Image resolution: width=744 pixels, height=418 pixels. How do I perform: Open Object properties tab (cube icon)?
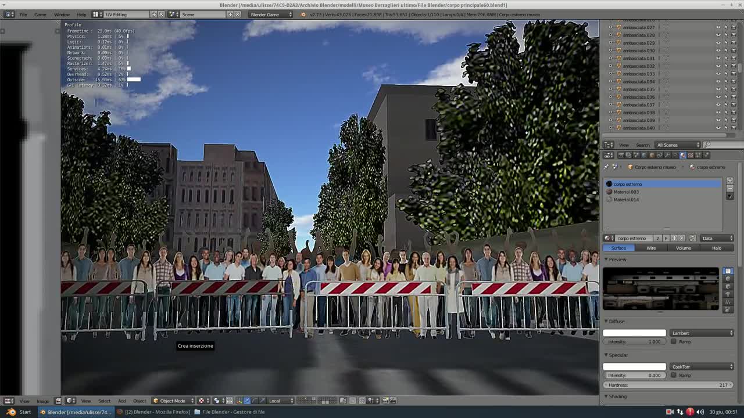pos(652,155)
